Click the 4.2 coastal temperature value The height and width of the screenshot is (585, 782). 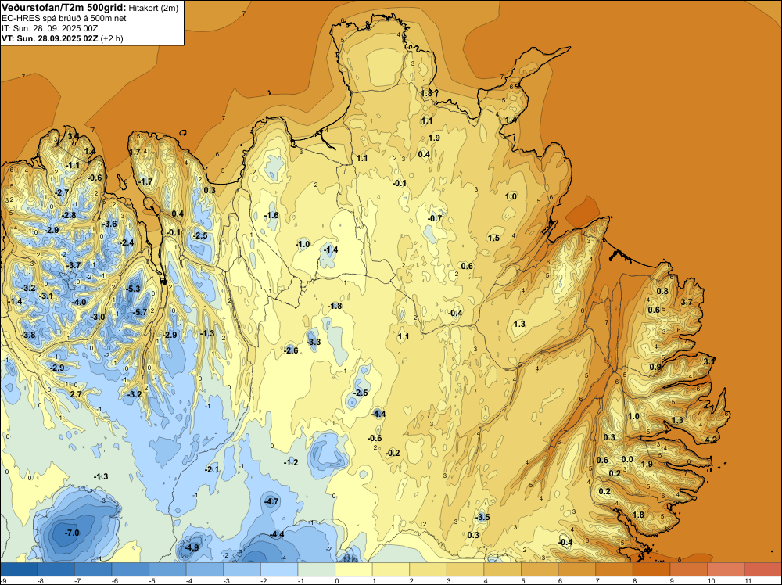[711, 440]
